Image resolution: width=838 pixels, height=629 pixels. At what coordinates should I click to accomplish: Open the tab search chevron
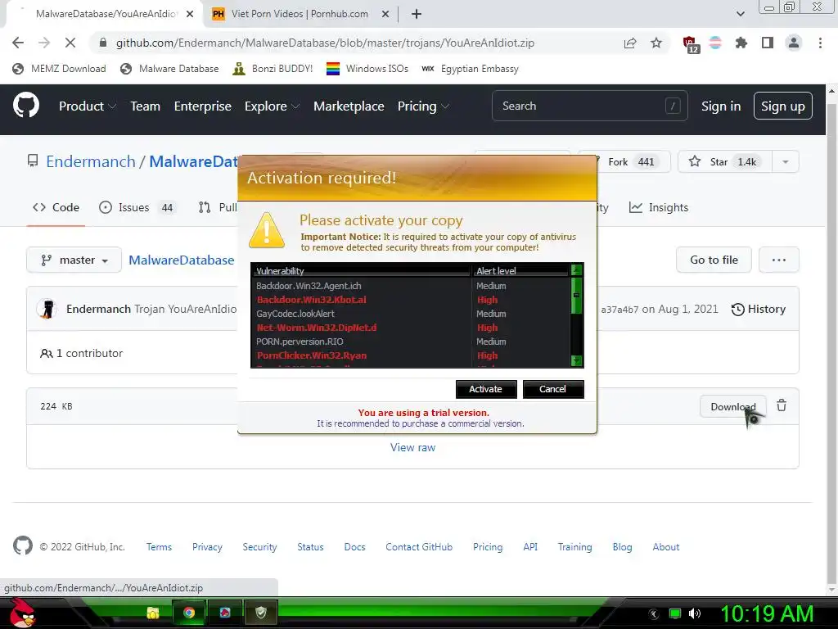pos(740,14)
